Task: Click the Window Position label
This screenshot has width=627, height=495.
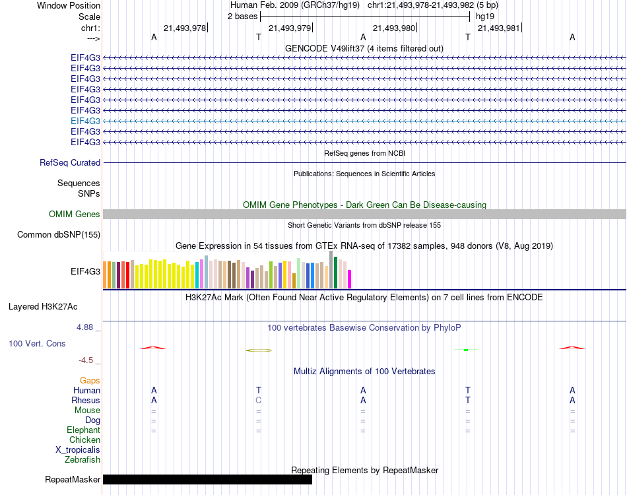Action: 69,5
